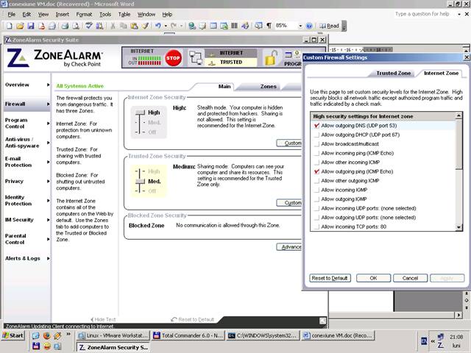
Task: Click the Open folder icon in Word toolbar
Action: pyautogui.click(x=20, y=26)
